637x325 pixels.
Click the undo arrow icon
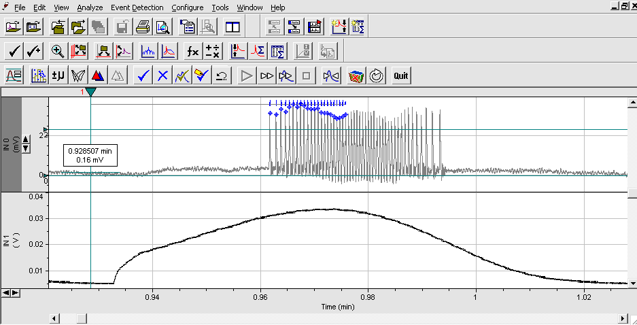pyautogui.click(x=221, y=75)
